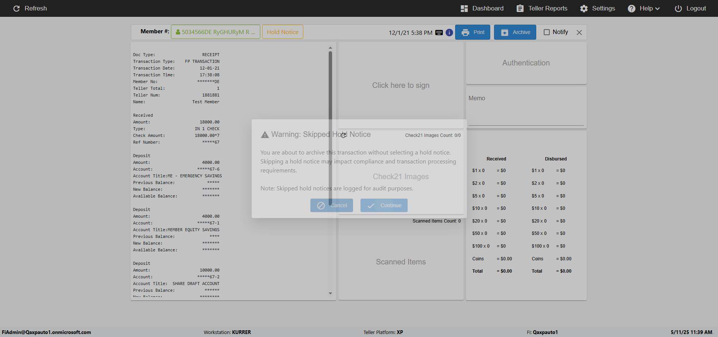Click the 'SHARE DRAFT ACCOUNT' account title line

tap(176, 284)
